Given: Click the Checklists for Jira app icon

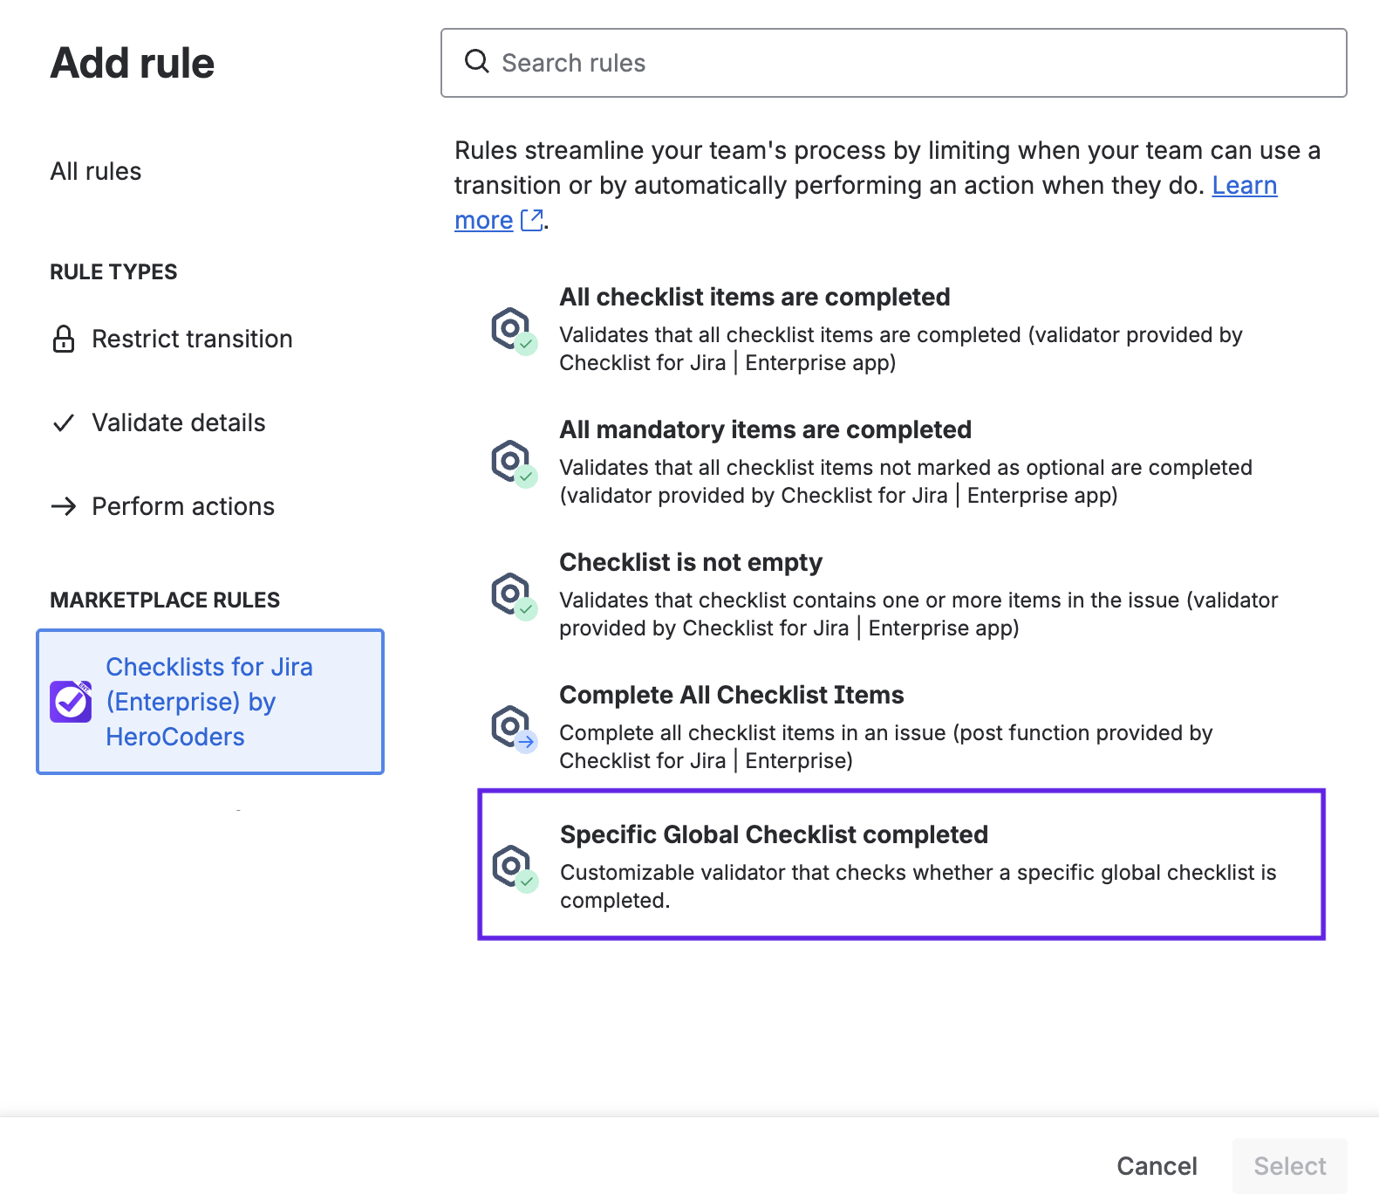Looking at the screenshot, I should point(71,702).
